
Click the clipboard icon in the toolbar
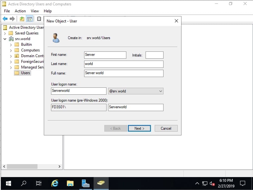pos(39,19)
